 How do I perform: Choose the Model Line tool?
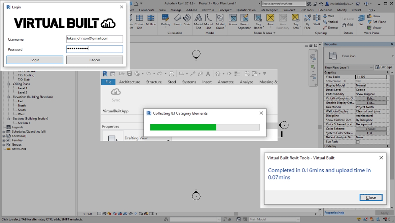pyautogui.click(x=208, y=22)
